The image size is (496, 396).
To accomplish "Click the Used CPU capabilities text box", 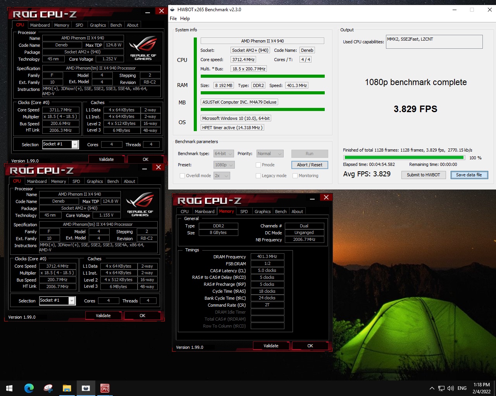I will tap(434, 42).
